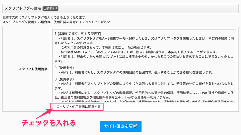Click the line starting 株式会社AMS（以下、「AMS」
The height and width of the screenshot is (135, 241).
[x=138, y=52]
